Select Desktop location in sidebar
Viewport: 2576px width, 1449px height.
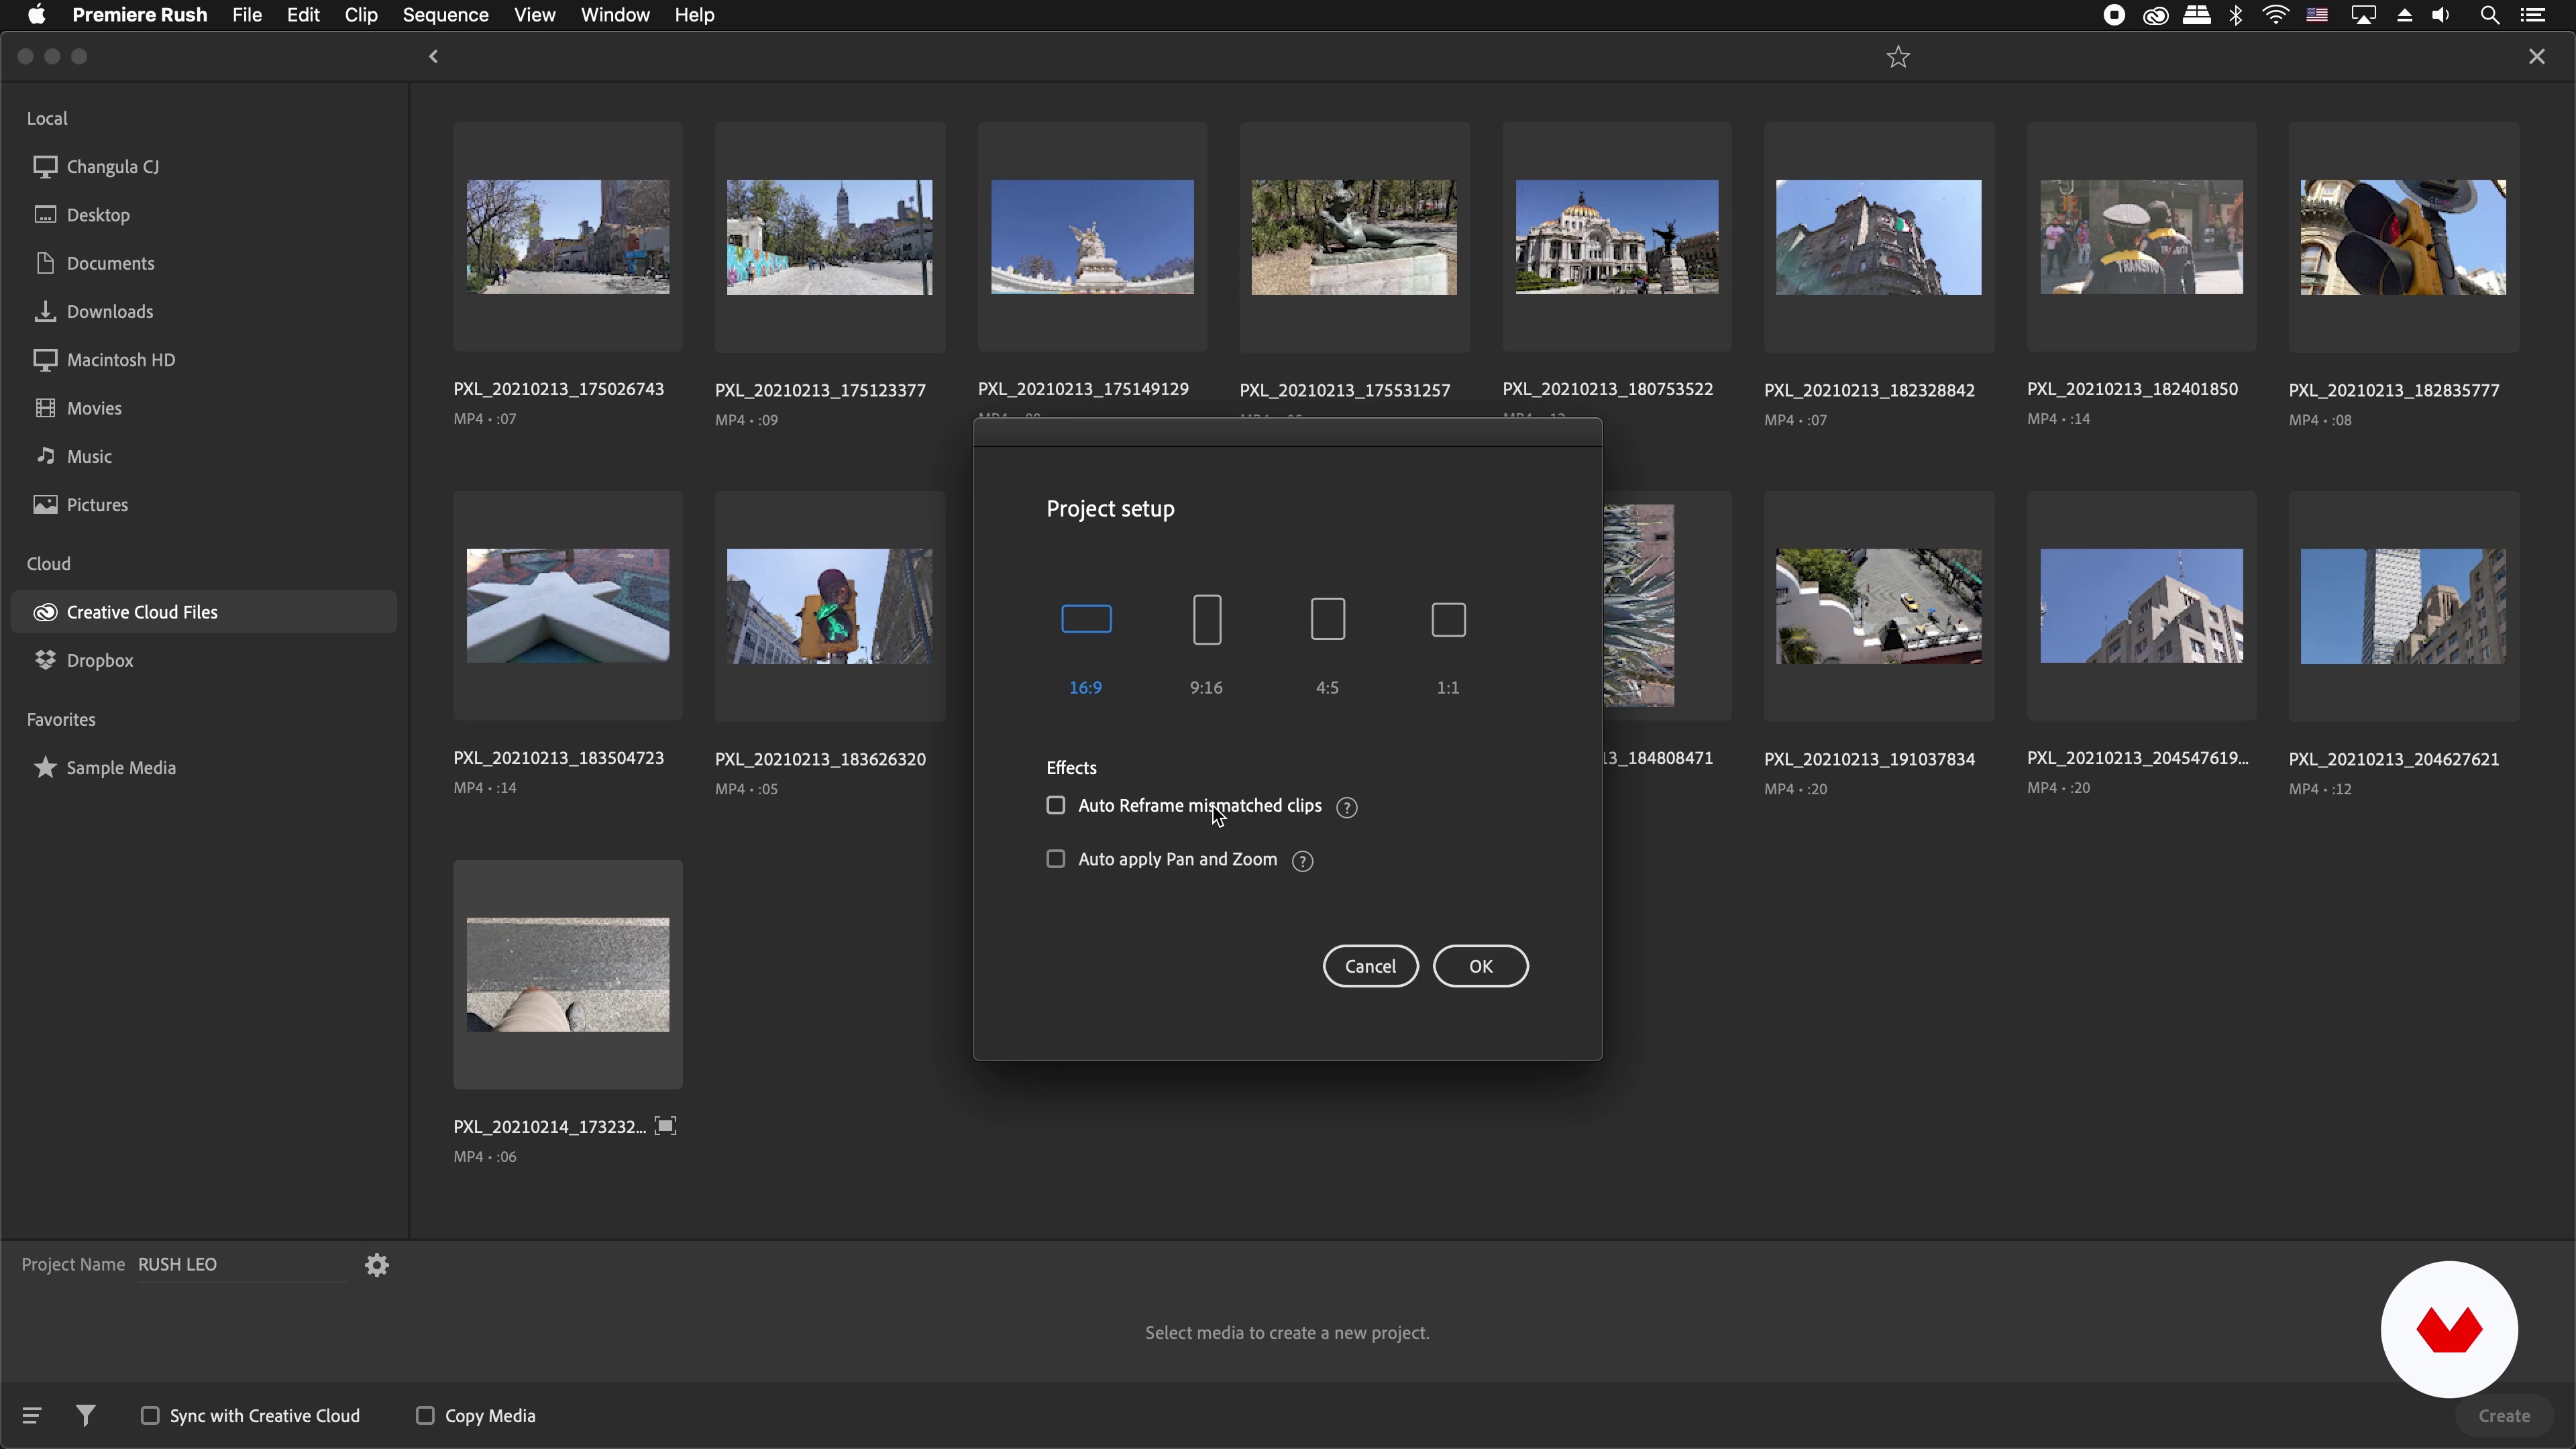click(204, 214)
